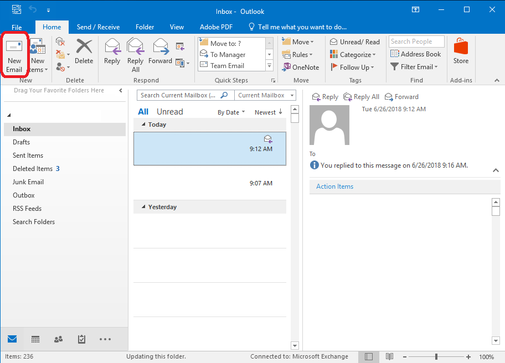This screenshot has height=363, width=505.
Task: Collapse the Yesterday group
Action: (143, 206)
